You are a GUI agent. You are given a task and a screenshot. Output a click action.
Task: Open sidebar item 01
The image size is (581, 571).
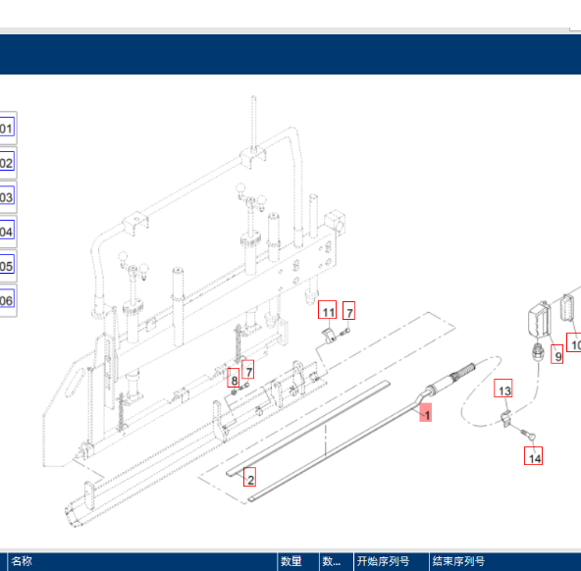(7, 129)
